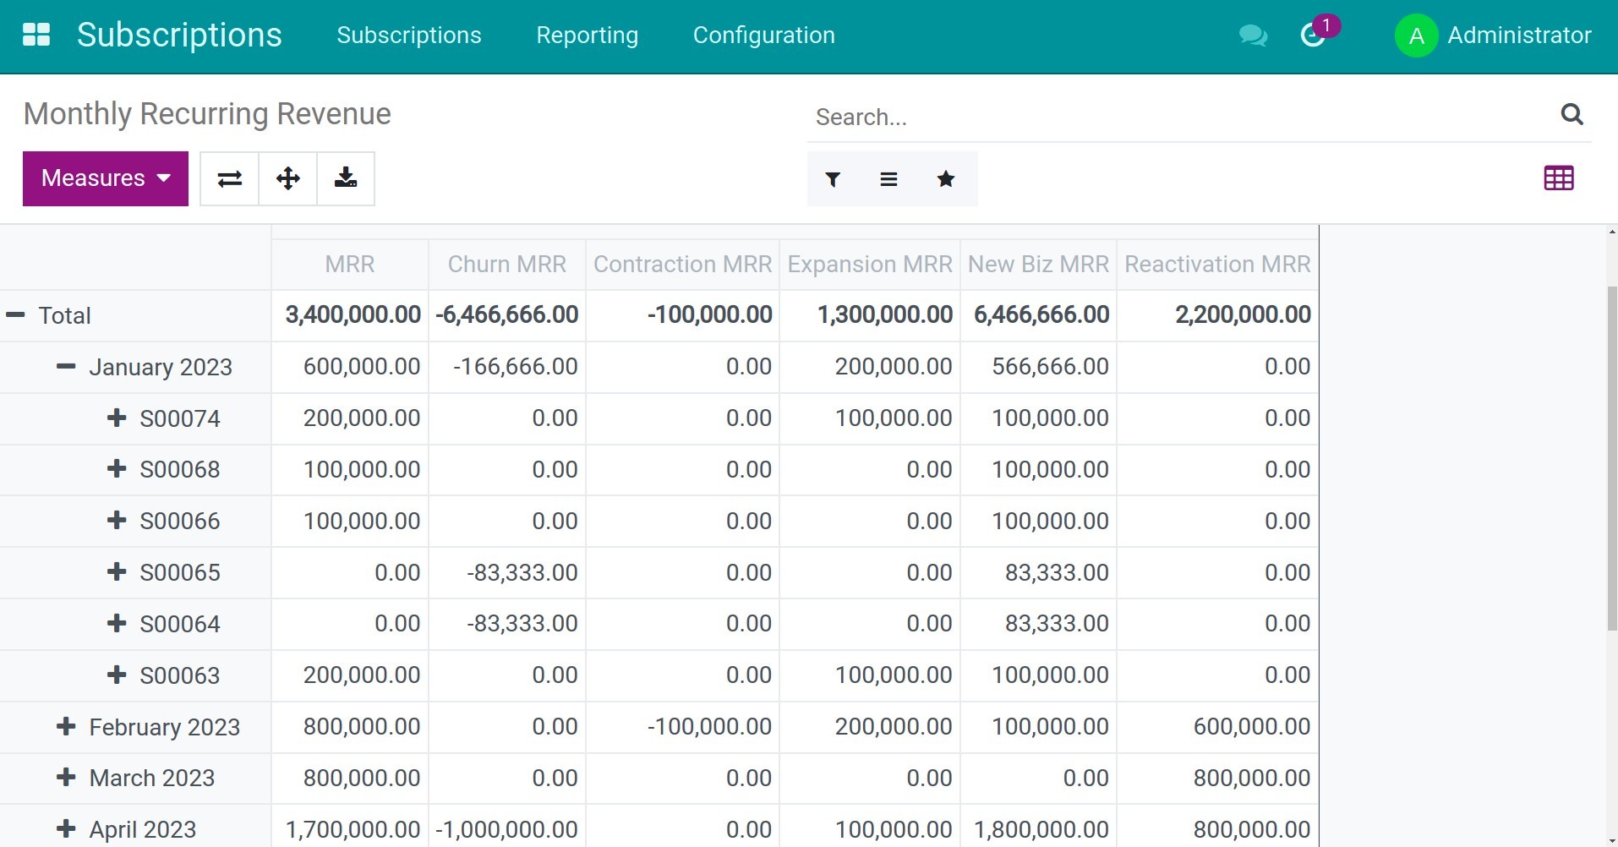The width and height of the screenshot is (1618, 847).
Task: Click April New Biz value 1,800,000.00
Action: click(x=1041, y=829)
